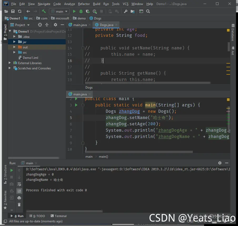Open the File menu
238x226 pixels.
click(13, 4)
